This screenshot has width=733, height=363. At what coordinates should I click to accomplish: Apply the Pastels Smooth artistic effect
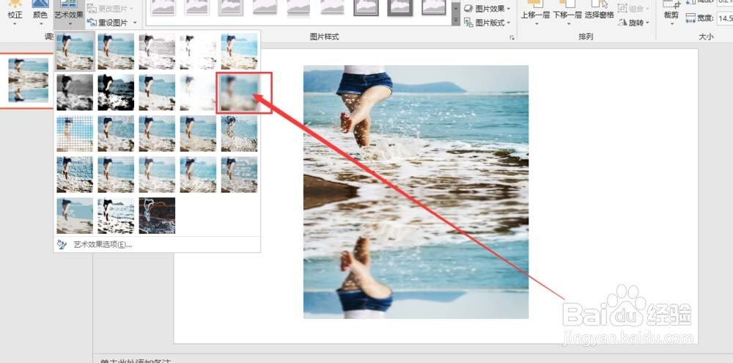(198, 175)
